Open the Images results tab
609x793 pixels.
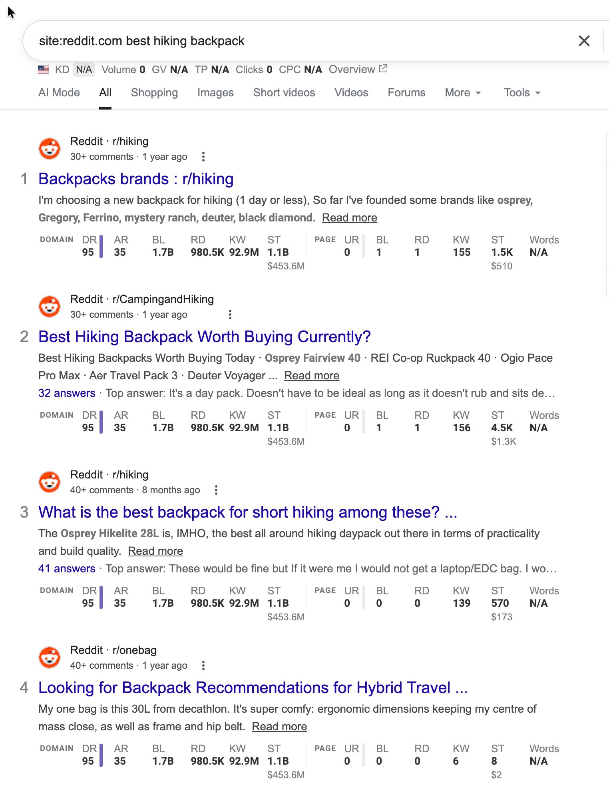215,93
